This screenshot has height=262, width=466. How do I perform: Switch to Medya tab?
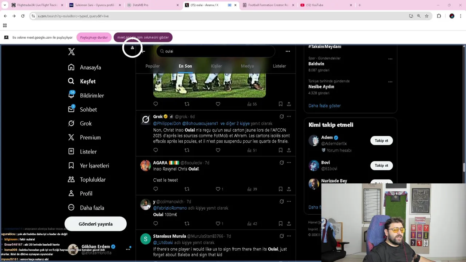coord(247,66)
